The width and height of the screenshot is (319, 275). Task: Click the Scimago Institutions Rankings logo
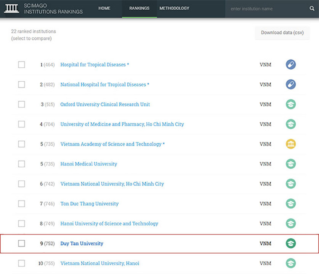(x=43, y=9)
